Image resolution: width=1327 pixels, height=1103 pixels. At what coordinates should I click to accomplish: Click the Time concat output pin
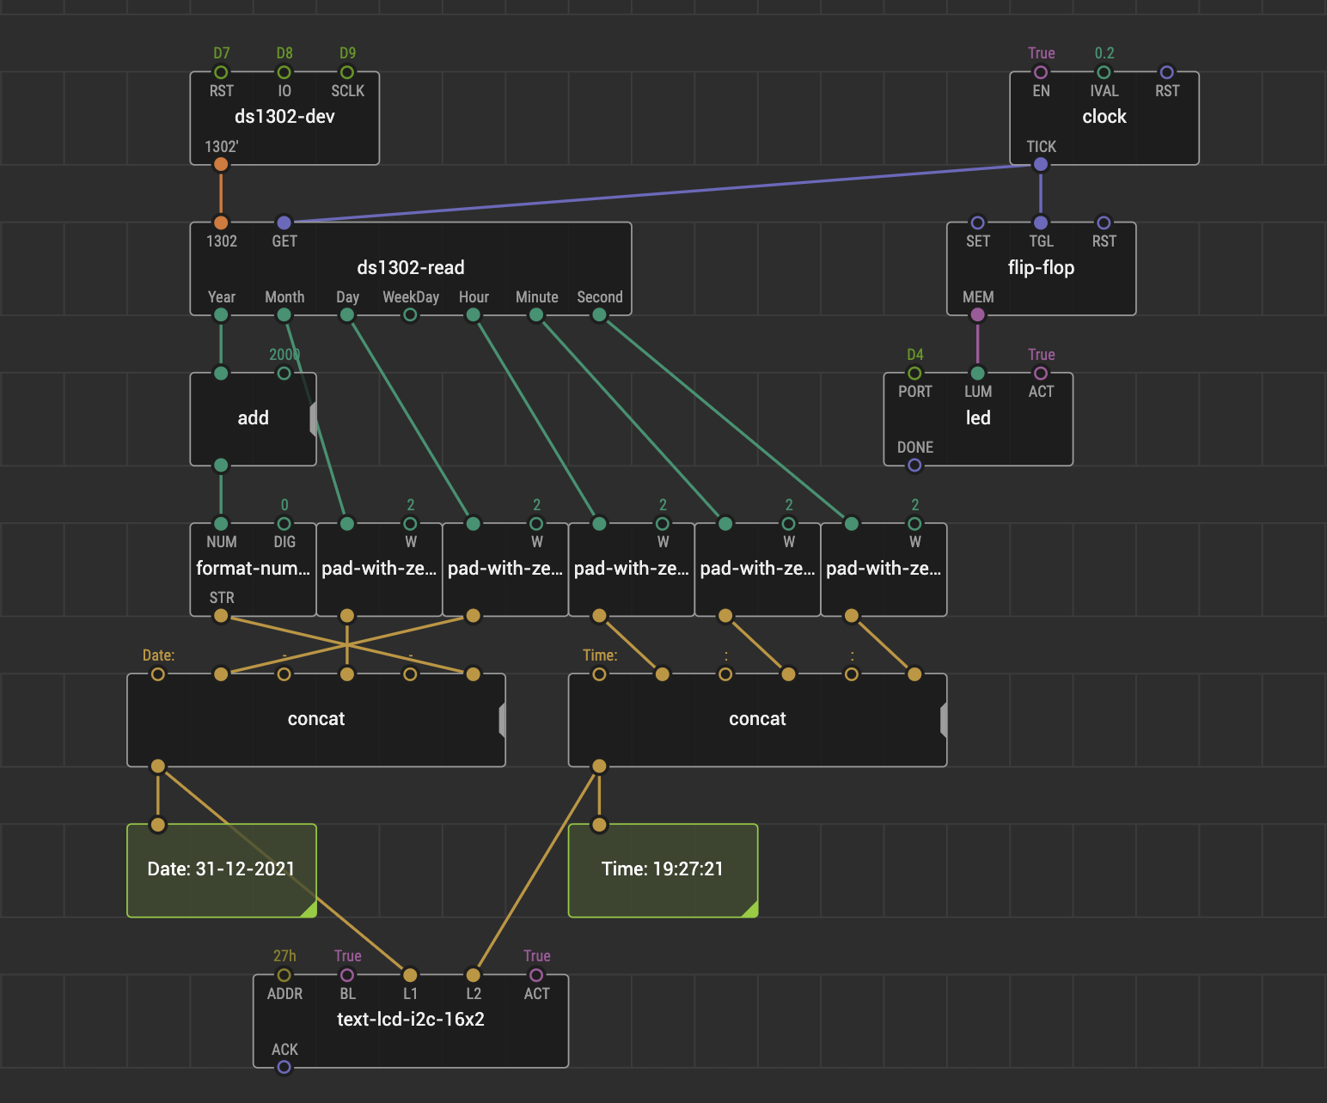coord(600,766)
